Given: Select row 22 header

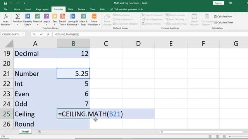Looking at the screenshot, I should click(7, 84).
